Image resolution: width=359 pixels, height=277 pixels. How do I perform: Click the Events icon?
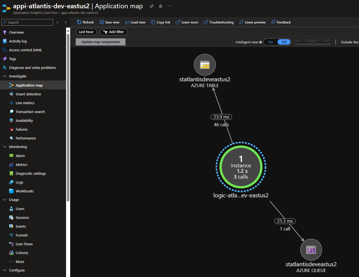tap(11, 226)
